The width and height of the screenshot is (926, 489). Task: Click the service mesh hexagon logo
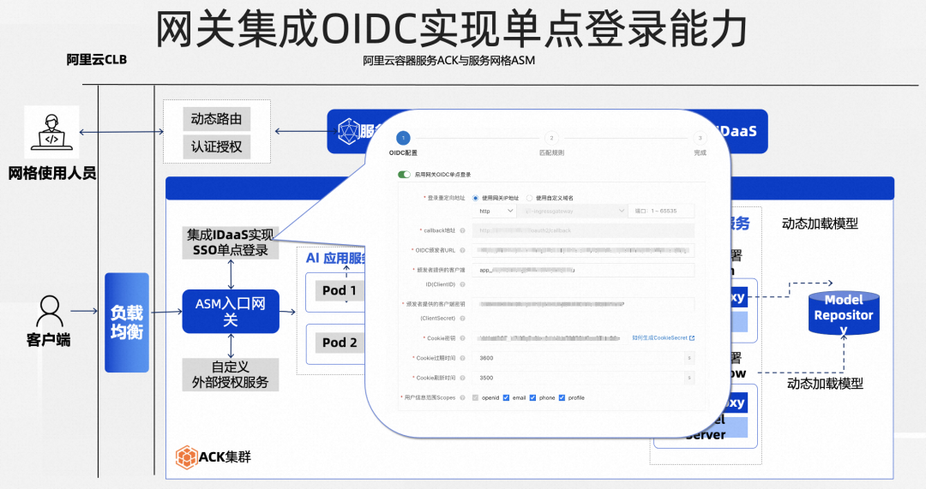coord(349,132)
